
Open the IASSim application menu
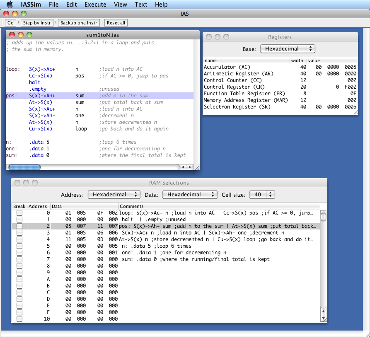[x=31, y=5]
